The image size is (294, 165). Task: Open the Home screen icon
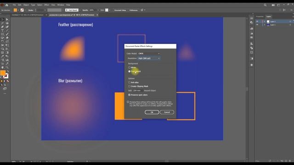(x=7, y=5)
